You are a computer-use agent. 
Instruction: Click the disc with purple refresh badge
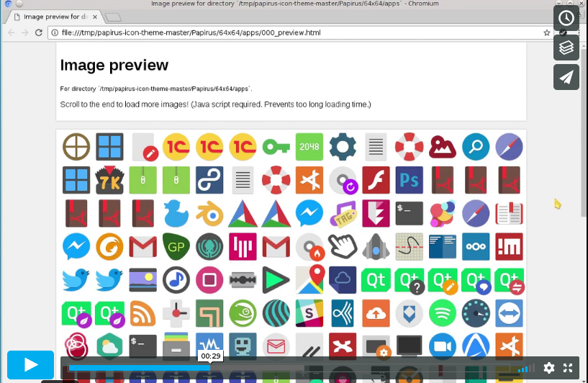(x=343, y=181)
